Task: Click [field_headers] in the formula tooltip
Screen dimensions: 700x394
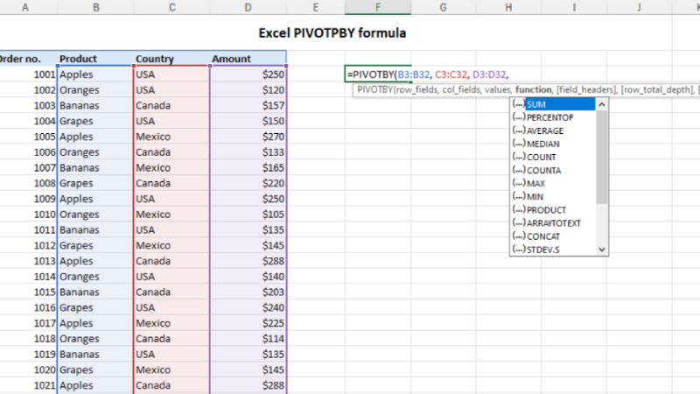Action: click(x=586, y=90)
